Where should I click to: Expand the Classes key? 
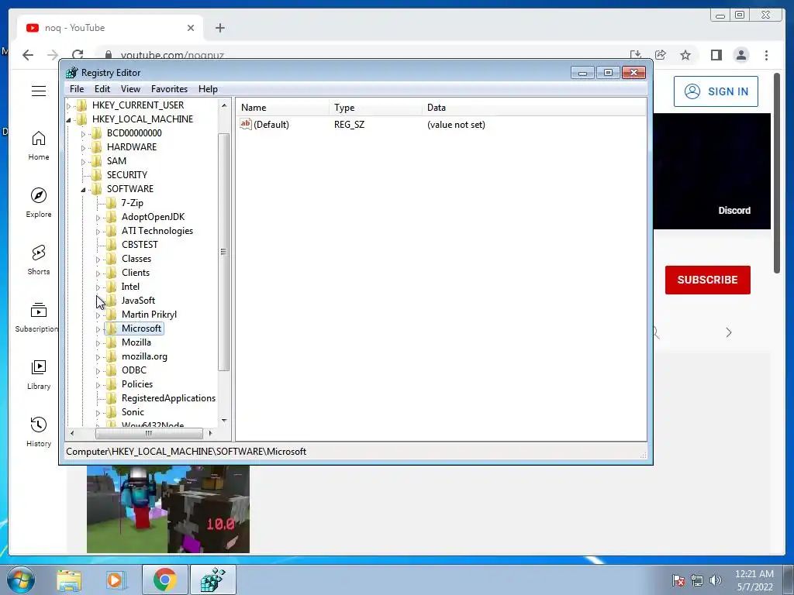[98, 260]
